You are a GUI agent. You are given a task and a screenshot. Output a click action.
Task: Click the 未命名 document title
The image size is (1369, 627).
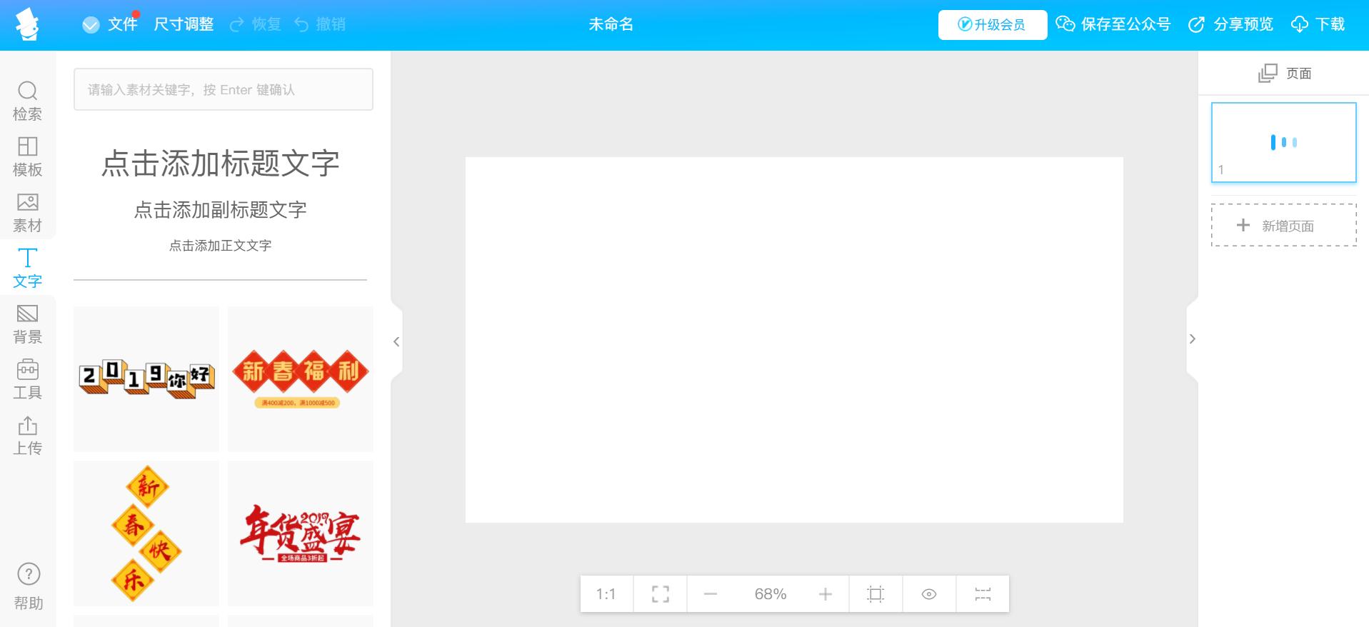tap(611, 24)
